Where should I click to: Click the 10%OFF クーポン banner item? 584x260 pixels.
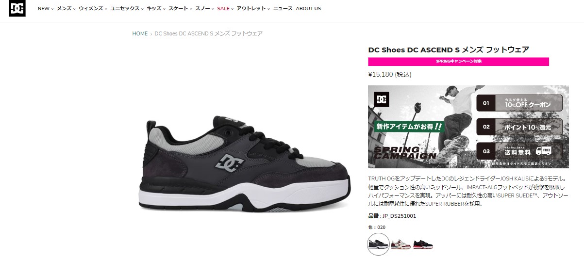point(519,103)
